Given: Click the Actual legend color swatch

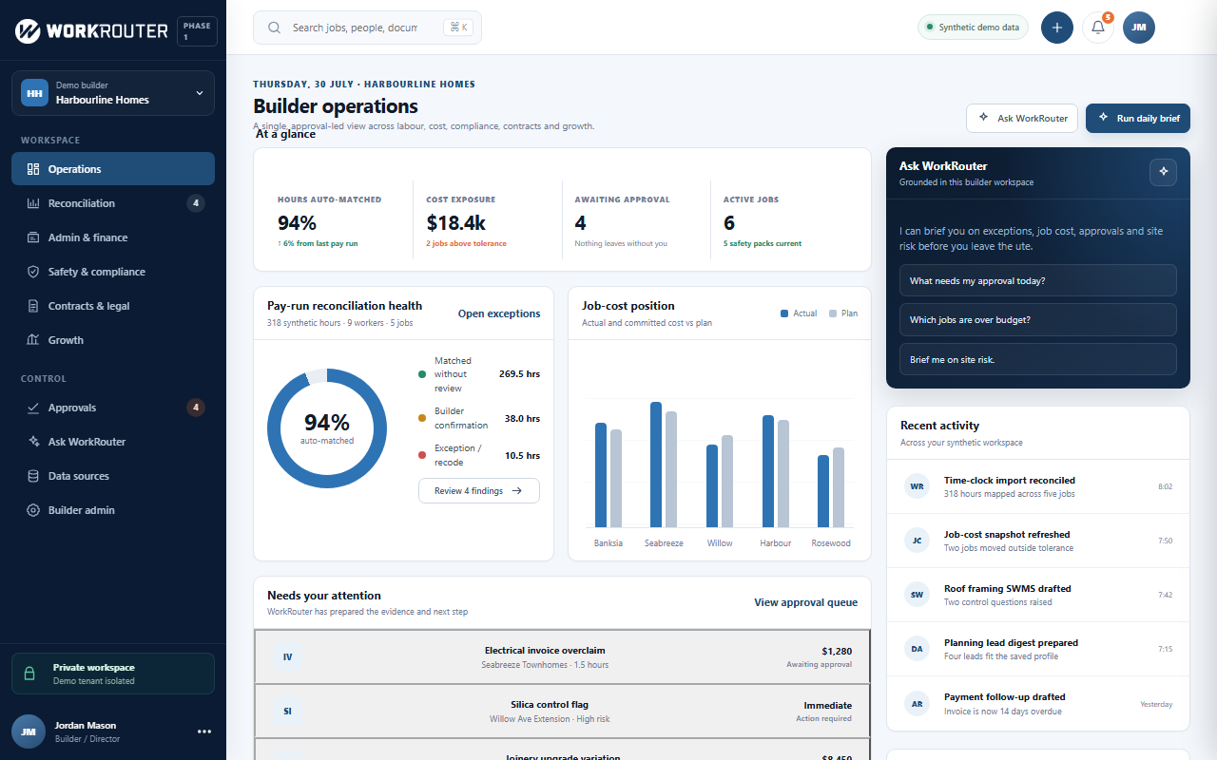Looking at the screenshot, I should point(784,313).
